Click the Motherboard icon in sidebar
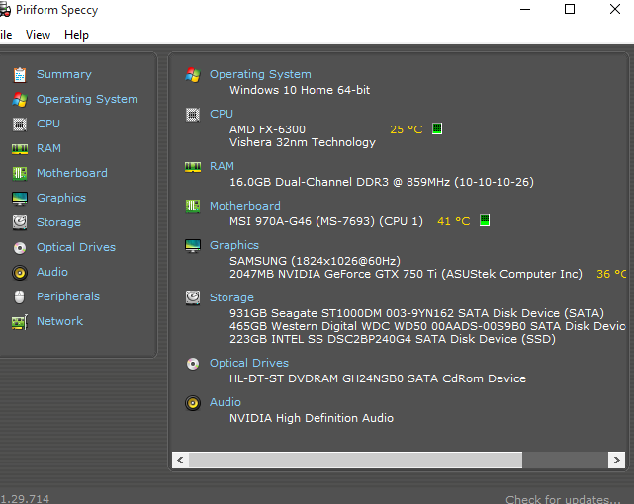This screenshot has height=504, width=634. (x=19, y=173)
